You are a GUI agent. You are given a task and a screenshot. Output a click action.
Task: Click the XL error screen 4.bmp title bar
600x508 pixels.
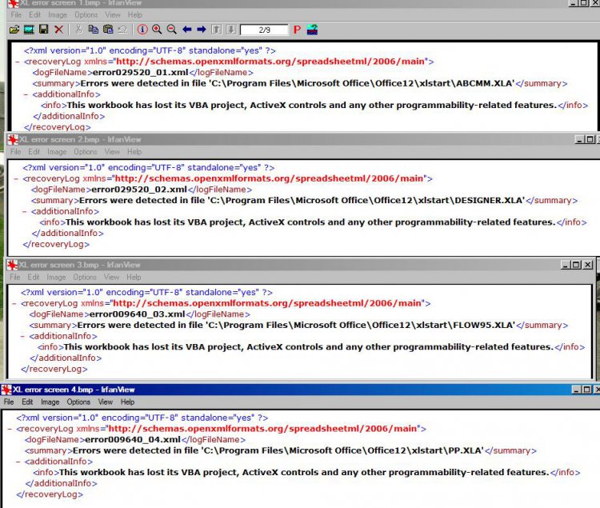tap(300, 390)
